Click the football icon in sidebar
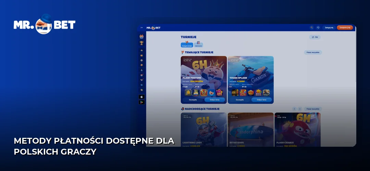 tap(141, 60)
